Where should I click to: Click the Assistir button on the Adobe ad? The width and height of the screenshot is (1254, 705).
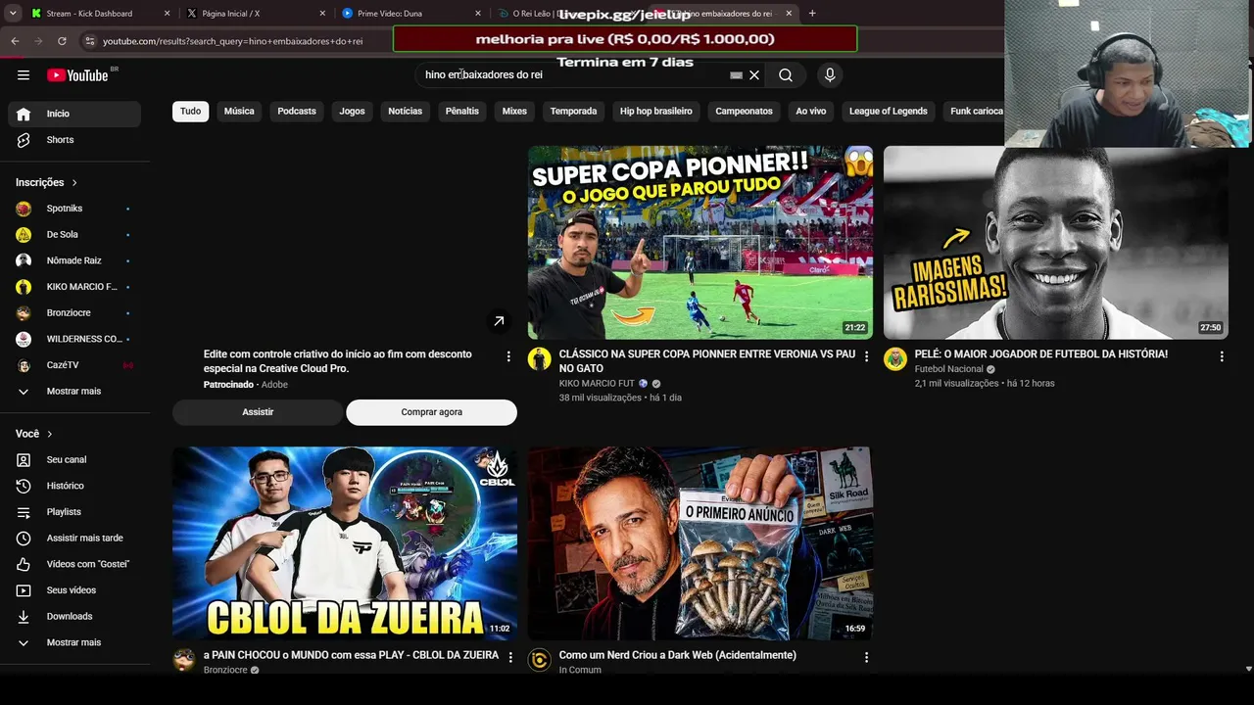tap(258, 412)
